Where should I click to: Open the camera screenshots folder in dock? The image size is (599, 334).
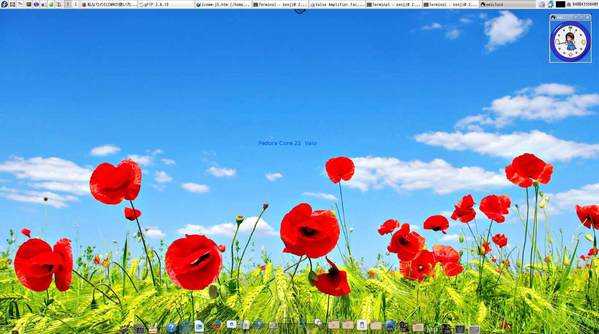click(x=418, y=327)
